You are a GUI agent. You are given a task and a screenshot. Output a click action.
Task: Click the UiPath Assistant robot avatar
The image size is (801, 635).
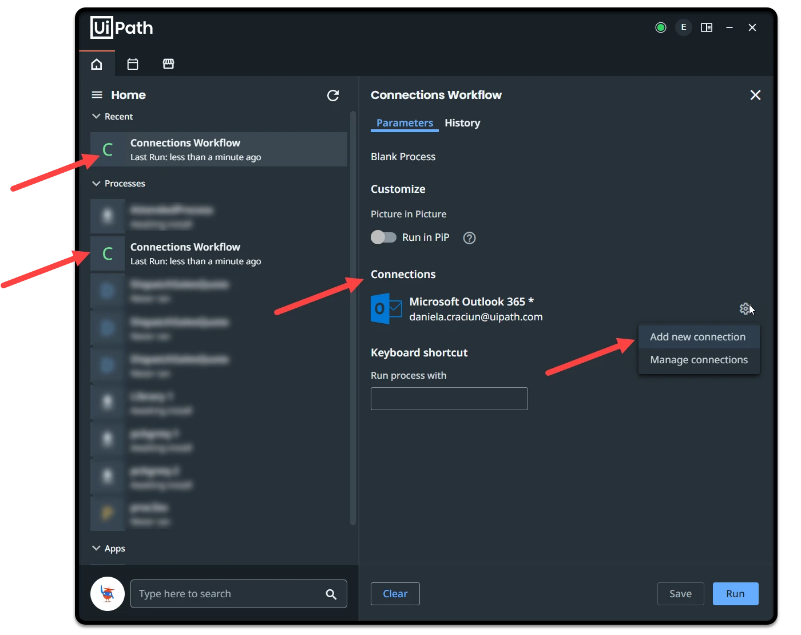pyautogui.click(x=108, y=594)
